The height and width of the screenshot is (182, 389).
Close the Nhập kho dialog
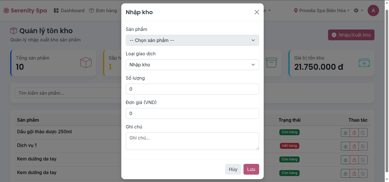point(257,12)
